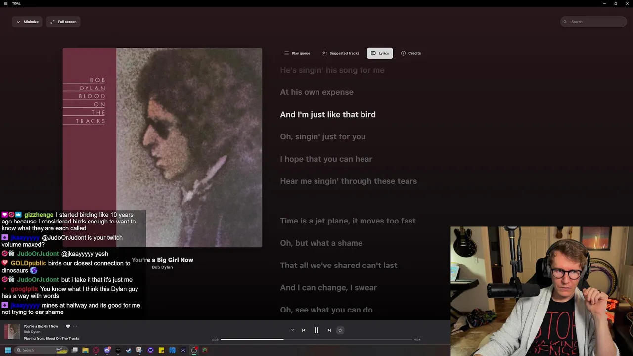
Task: Jump to lyric "Oh, singin' just for you"
Action: pyautogui.click(x=323, y=137)
